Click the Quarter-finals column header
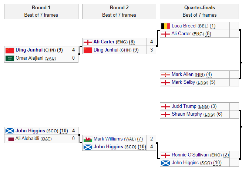Screen dimensions: 242x172 (x=199, y=7)
